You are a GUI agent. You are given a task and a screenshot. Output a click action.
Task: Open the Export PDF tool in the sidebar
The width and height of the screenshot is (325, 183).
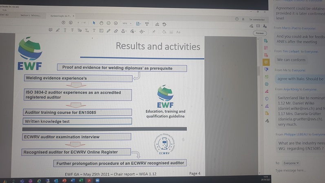coord(266,41)
